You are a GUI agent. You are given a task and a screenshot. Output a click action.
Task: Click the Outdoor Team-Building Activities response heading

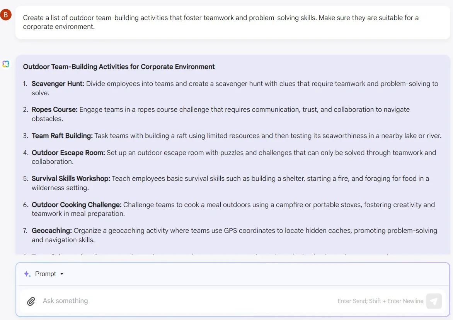point(119,67)
